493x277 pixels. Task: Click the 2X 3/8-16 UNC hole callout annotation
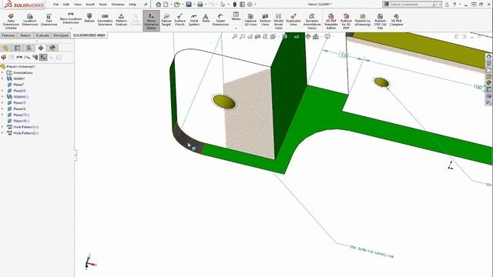point(371,252)
